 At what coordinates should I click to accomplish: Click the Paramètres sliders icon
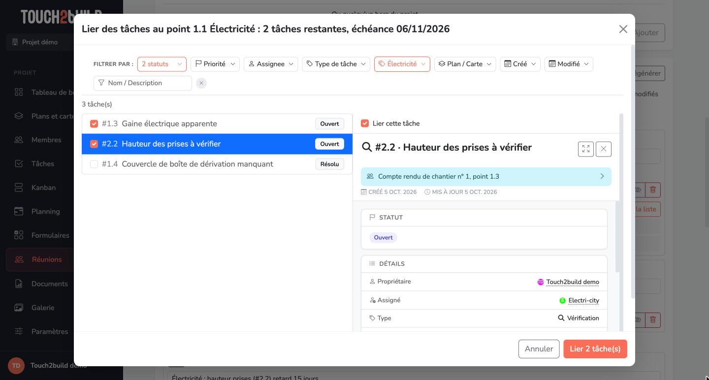19,331
